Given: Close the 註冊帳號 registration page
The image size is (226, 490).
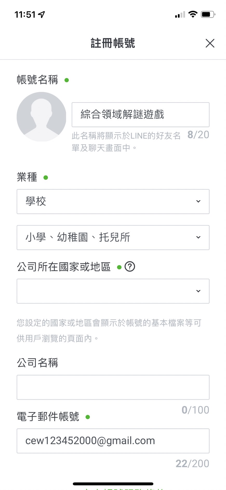Looking at the screenshot, I should tap(210, 43).
